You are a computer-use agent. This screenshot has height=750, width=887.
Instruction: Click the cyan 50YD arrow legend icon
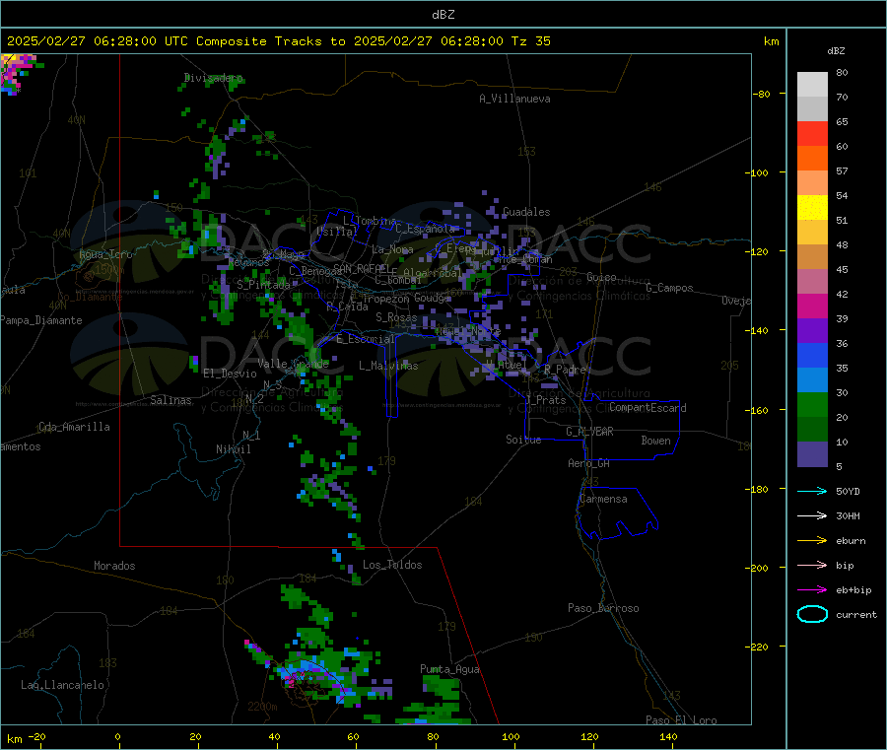pos(812,491)
